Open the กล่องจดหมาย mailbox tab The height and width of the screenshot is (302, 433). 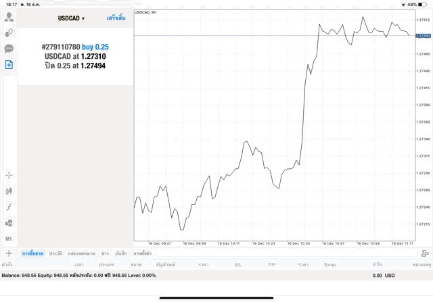(x=81, y=253)
